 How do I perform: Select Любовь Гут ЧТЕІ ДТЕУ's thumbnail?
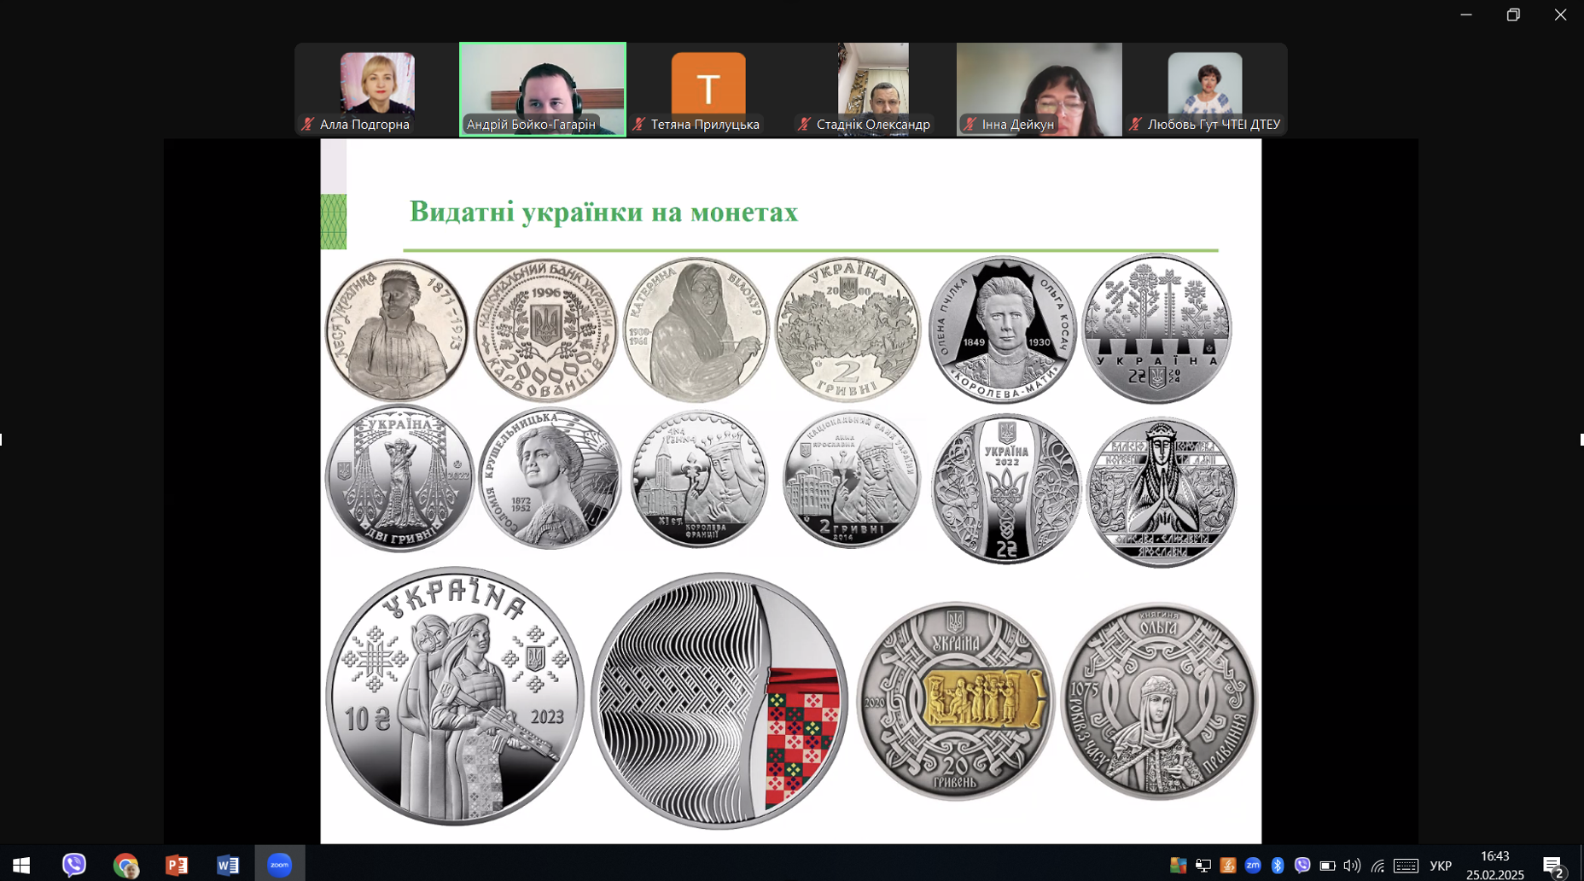click(1204, 89)
